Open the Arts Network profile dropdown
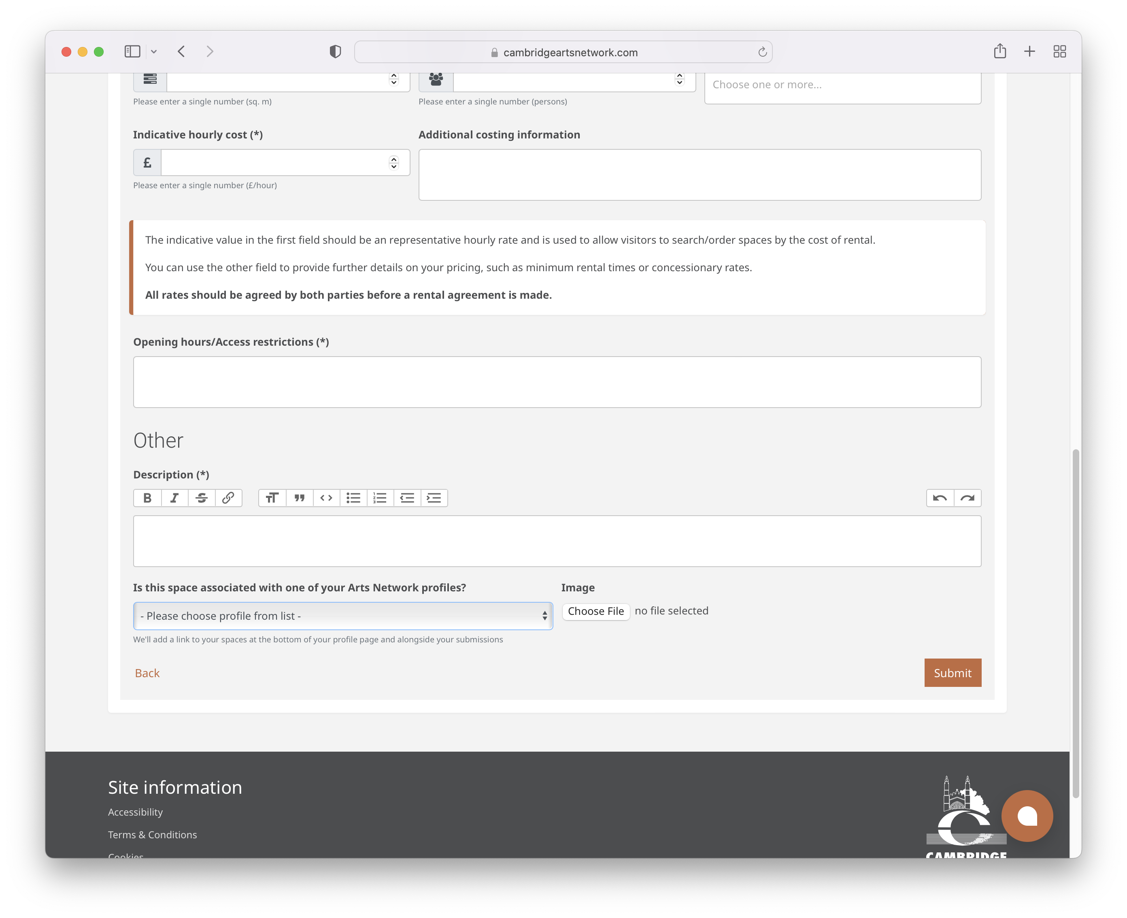This screenshot has width=1127, height=918. [x=343, y=616]
